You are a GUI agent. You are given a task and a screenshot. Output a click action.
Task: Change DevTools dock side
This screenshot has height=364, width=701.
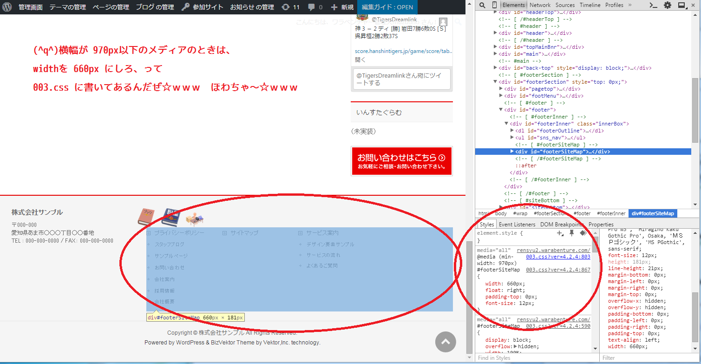pyautogui.click(x=682, y=5)
